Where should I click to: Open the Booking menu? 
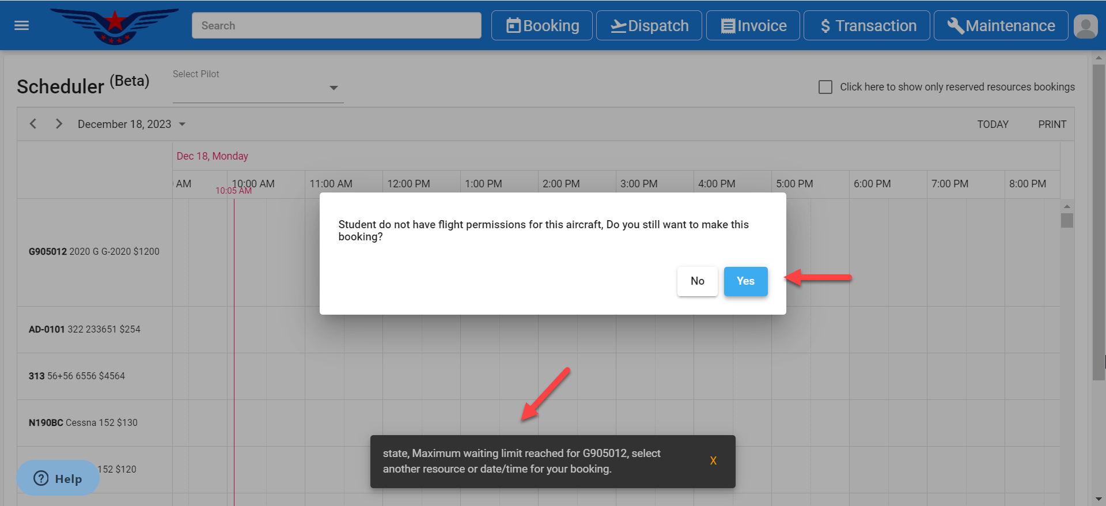(541, 26)
